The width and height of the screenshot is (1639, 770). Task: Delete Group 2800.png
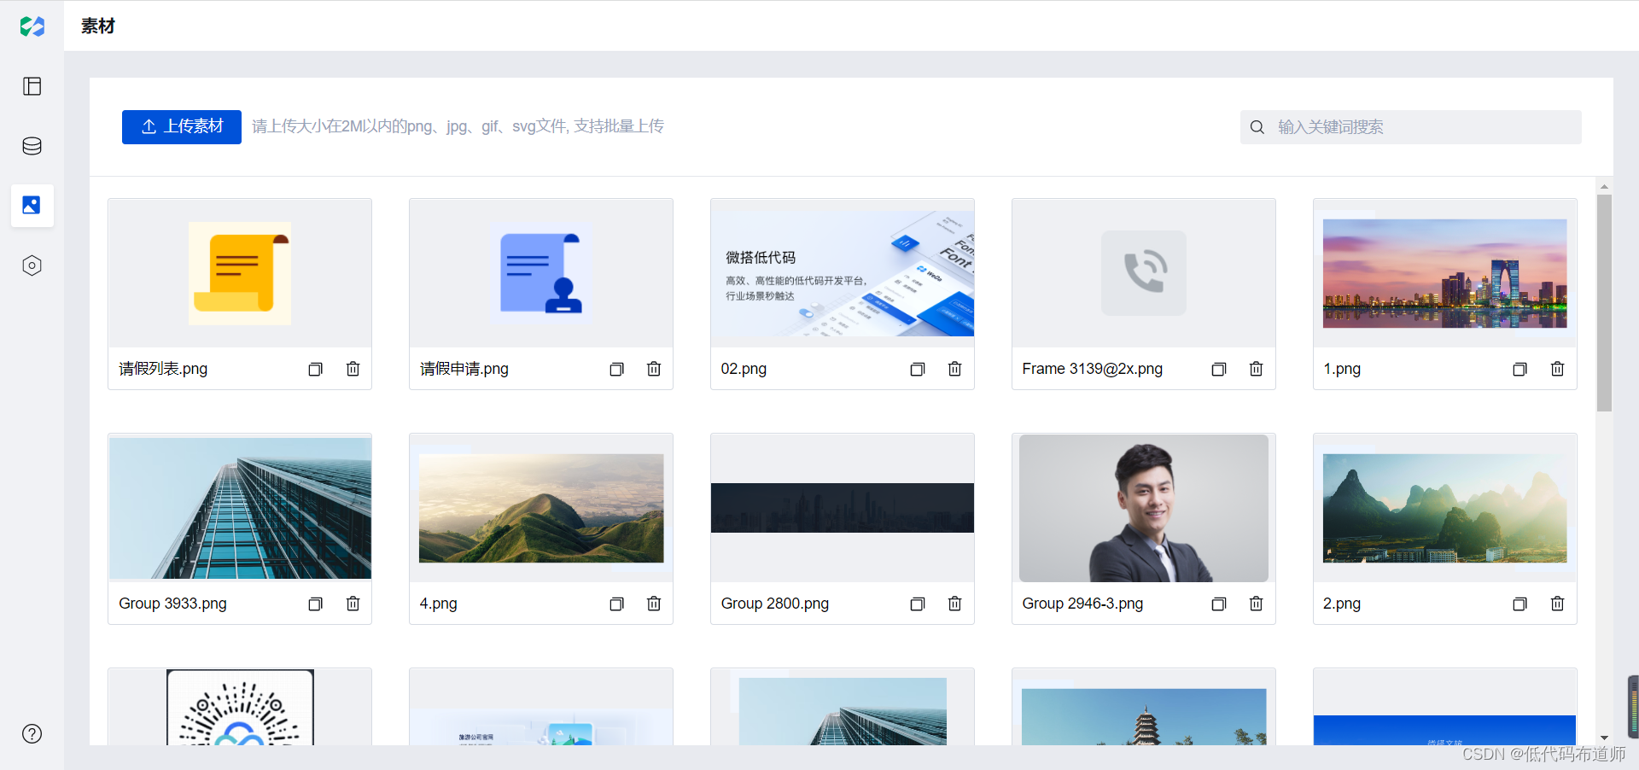coord(955,604)
